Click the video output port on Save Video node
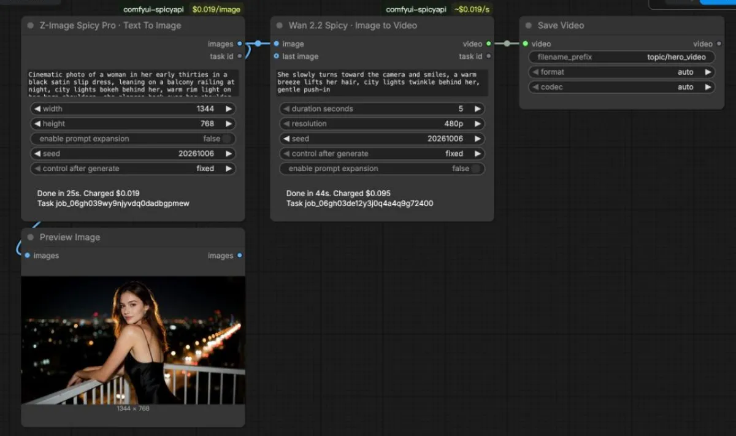 (719, 44)
